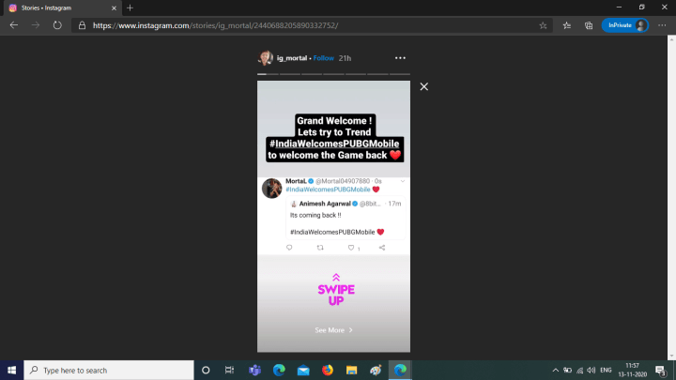The height and width of the screenshot is (380, 676).
Task: Reload the Instagram page
Action: (x=57, y=25)
